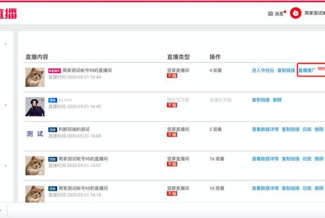Open 直播推广 for the live broadcast
The image size is (325, 218).
tap(307, 71)
